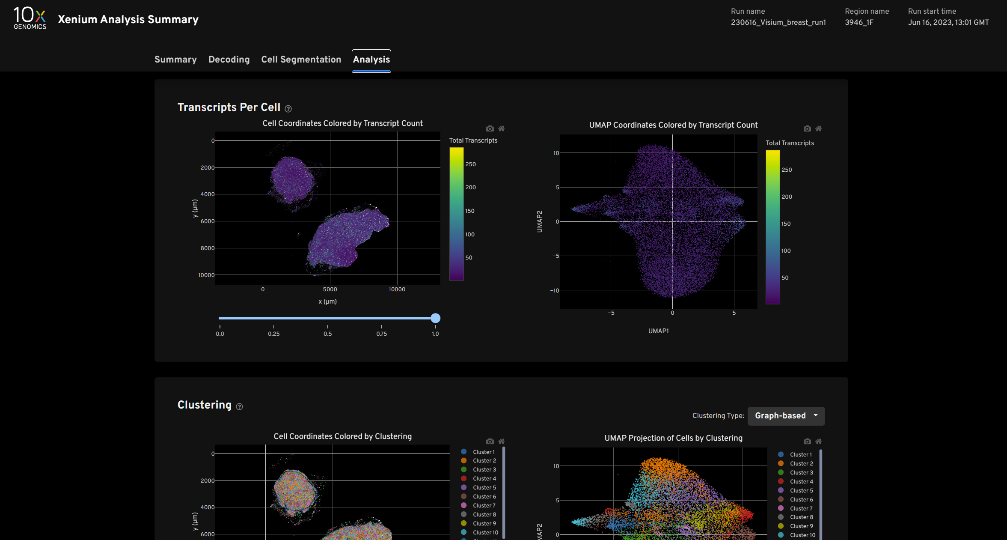The height and width of the screenshot is (540, 1007).
Task: Open the Graph-based clustering type dropdown
Action: point(786,416)
